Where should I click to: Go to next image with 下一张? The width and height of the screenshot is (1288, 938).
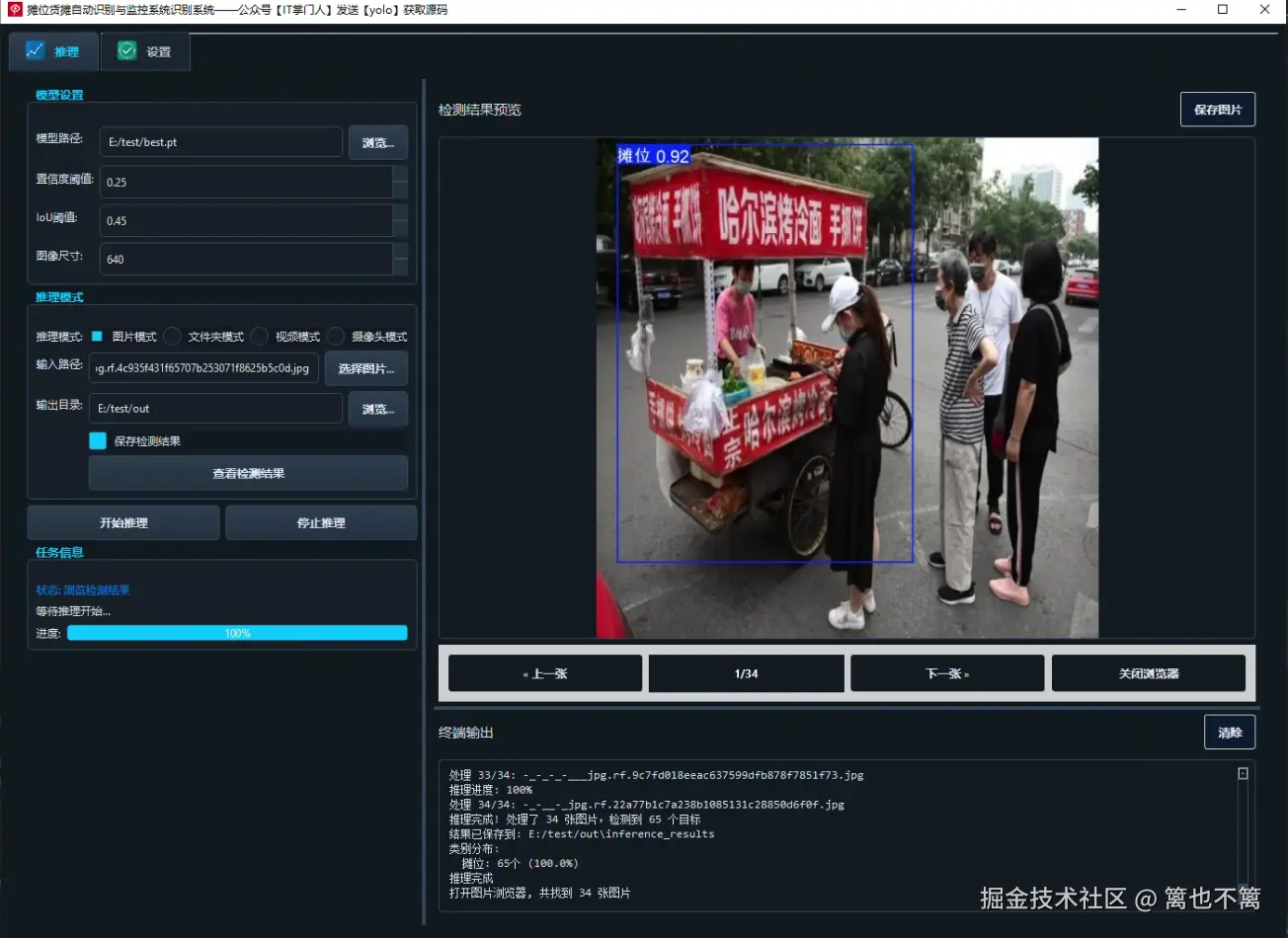pyautogui.click(x=947, y=673)
